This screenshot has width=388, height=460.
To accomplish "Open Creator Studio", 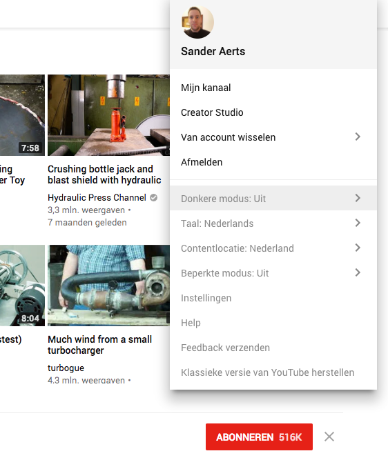I will (273, 112).
